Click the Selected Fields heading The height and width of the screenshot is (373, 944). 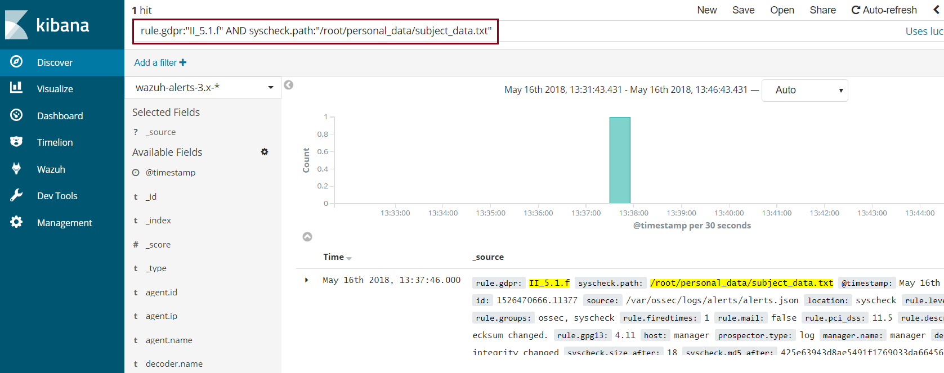click(x=166, y=112)
